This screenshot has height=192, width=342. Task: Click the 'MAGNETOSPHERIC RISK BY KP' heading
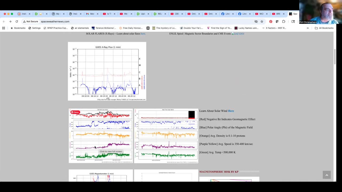pyautogui.click(x=219, y=172)
